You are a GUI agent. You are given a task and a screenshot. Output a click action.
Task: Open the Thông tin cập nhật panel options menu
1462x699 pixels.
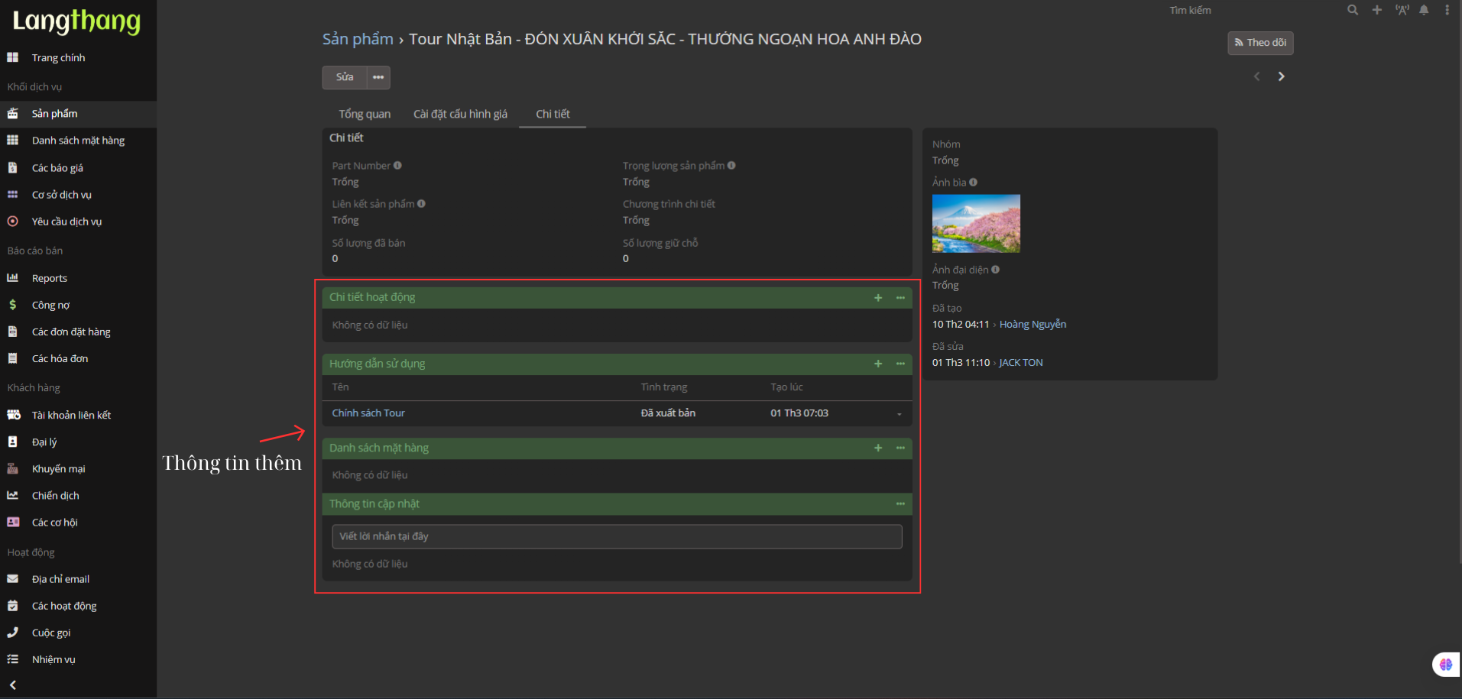click(900, 504)
